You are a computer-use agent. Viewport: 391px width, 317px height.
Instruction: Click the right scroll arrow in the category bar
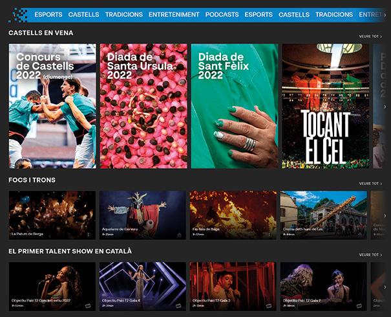tap(385, 15)
